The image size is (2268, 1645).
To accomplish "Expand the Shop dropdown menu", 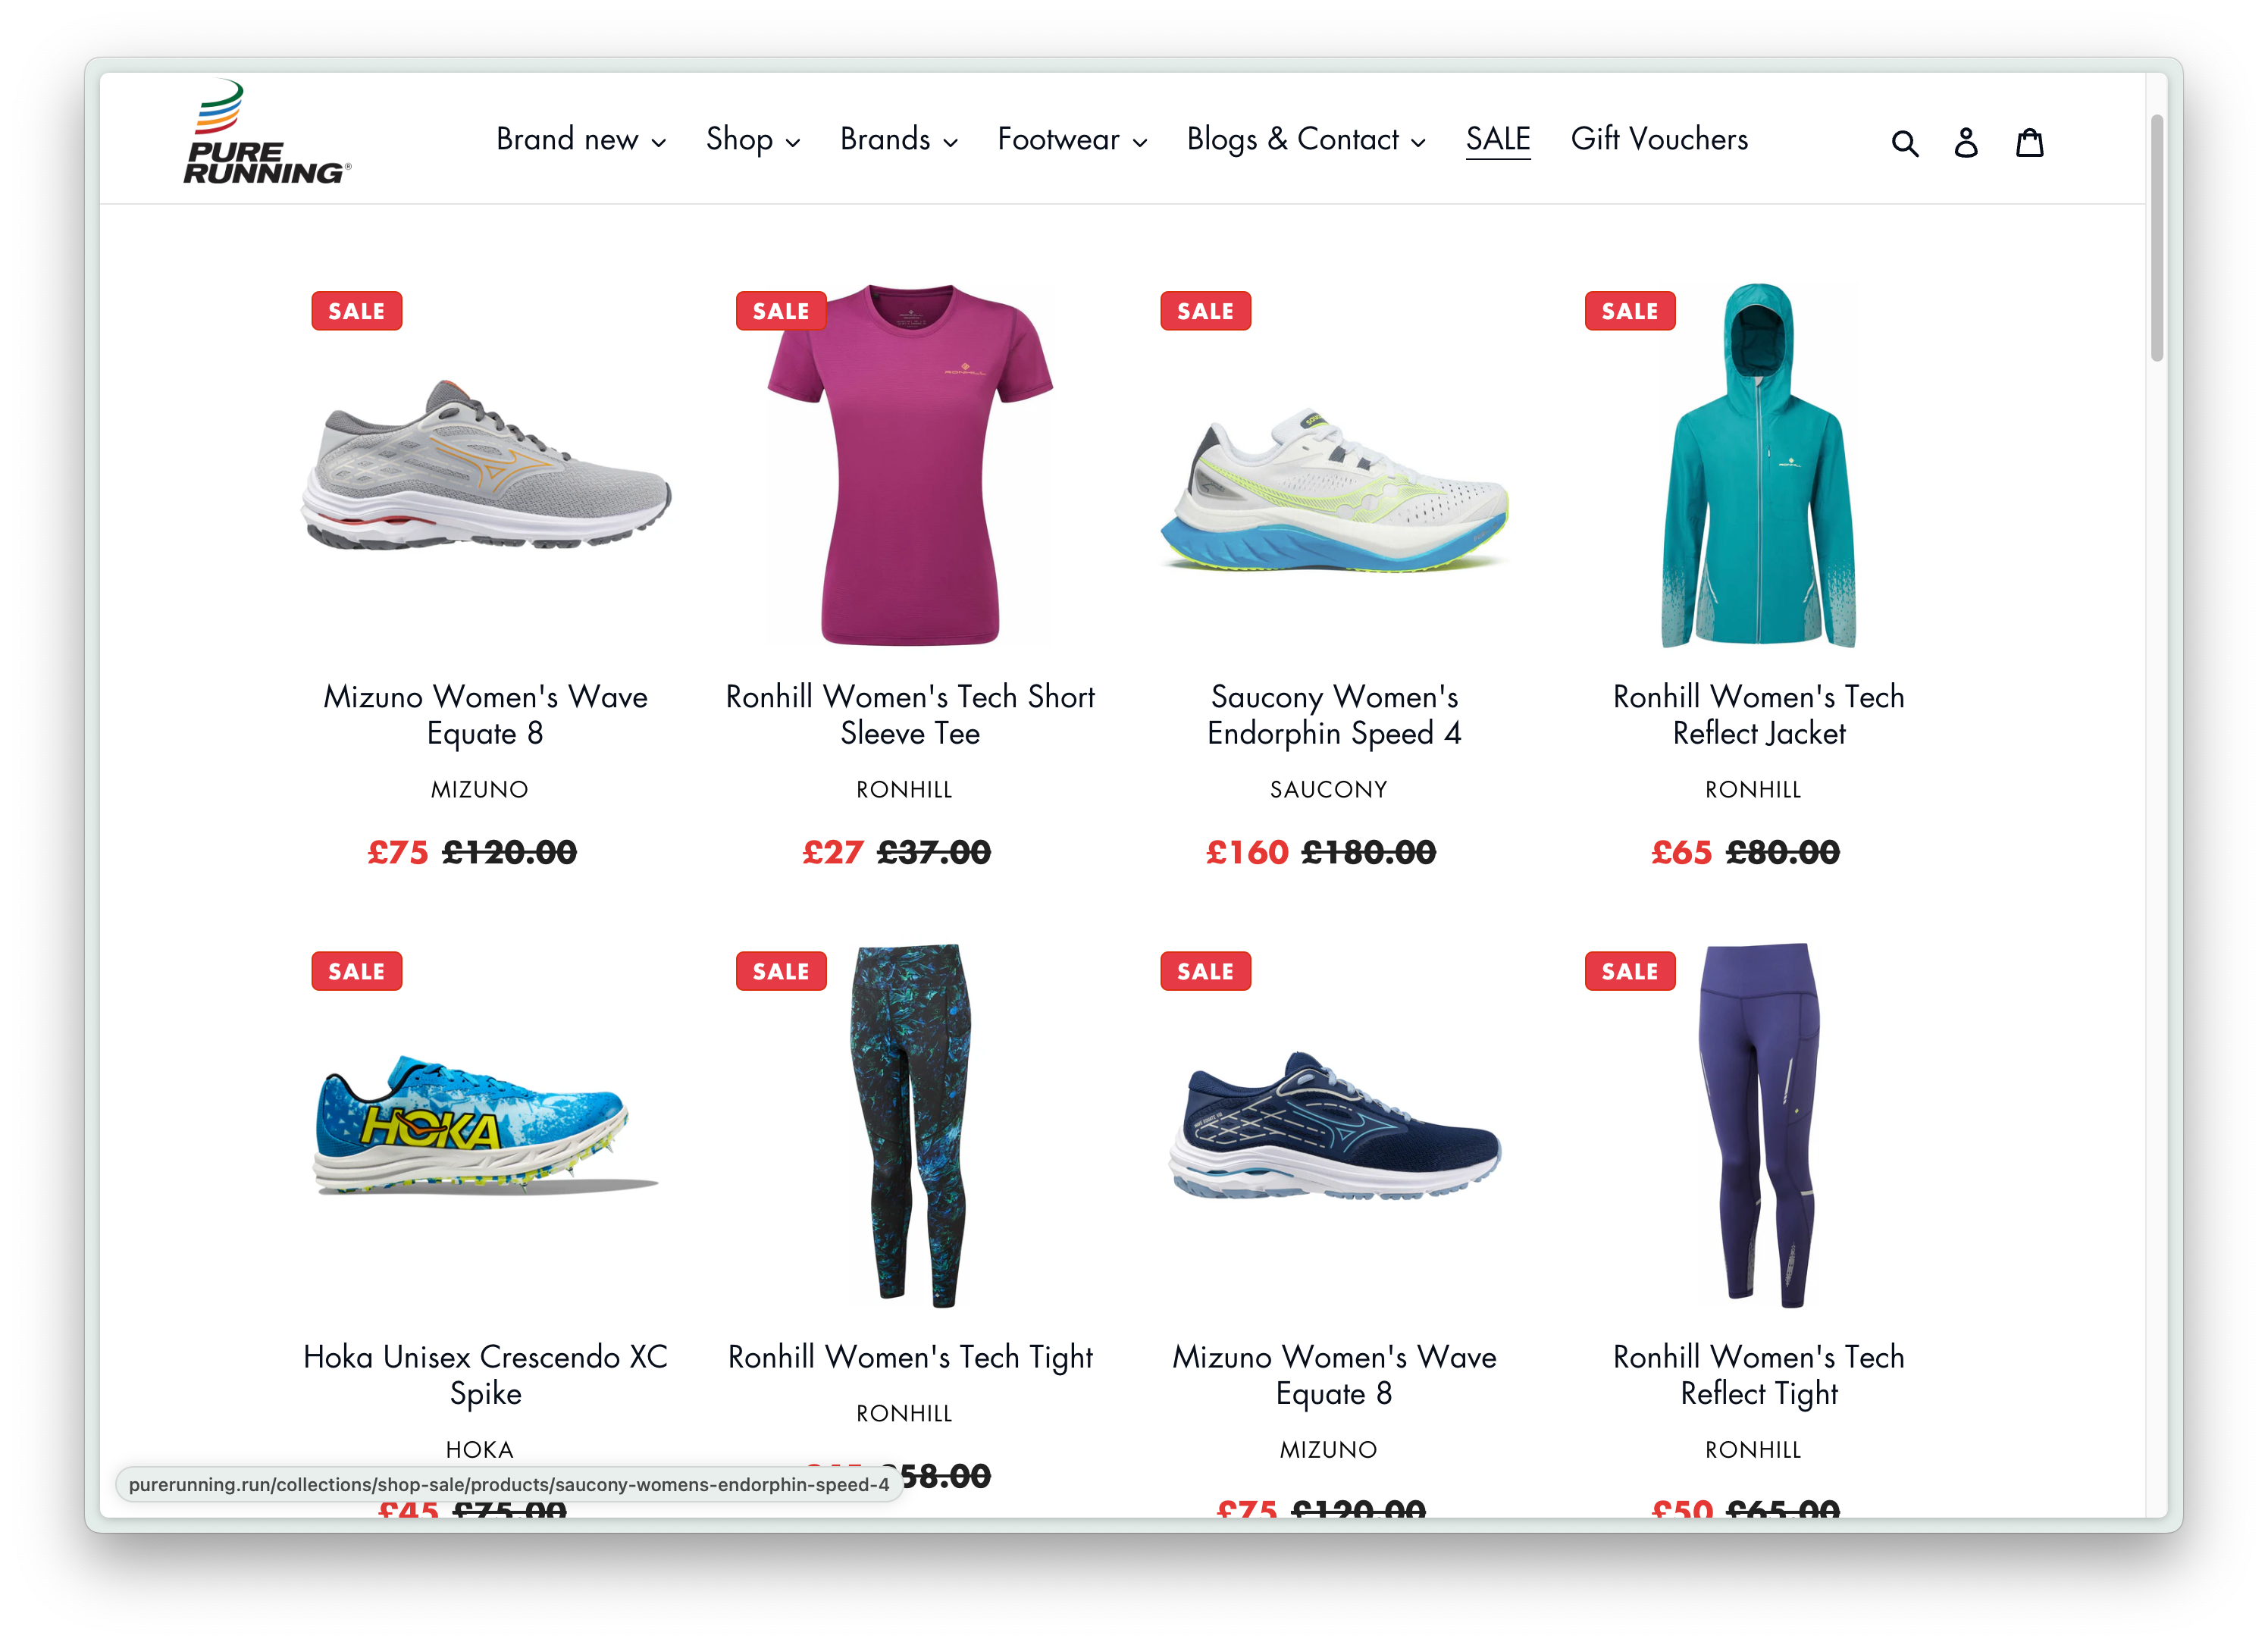I will coord(753,139).
